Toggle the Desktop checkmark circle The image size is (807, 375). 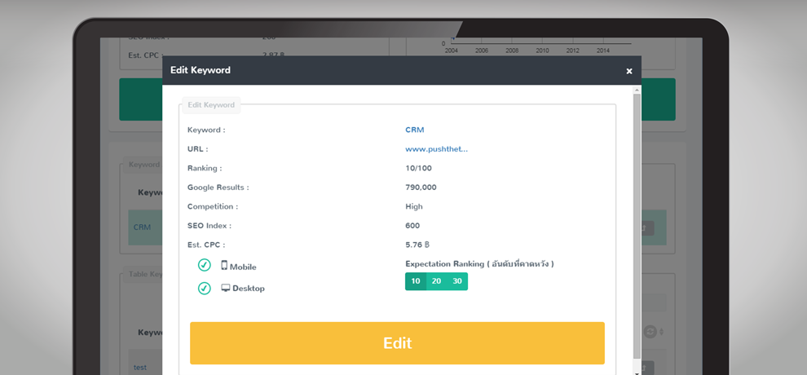pos(205,288)
